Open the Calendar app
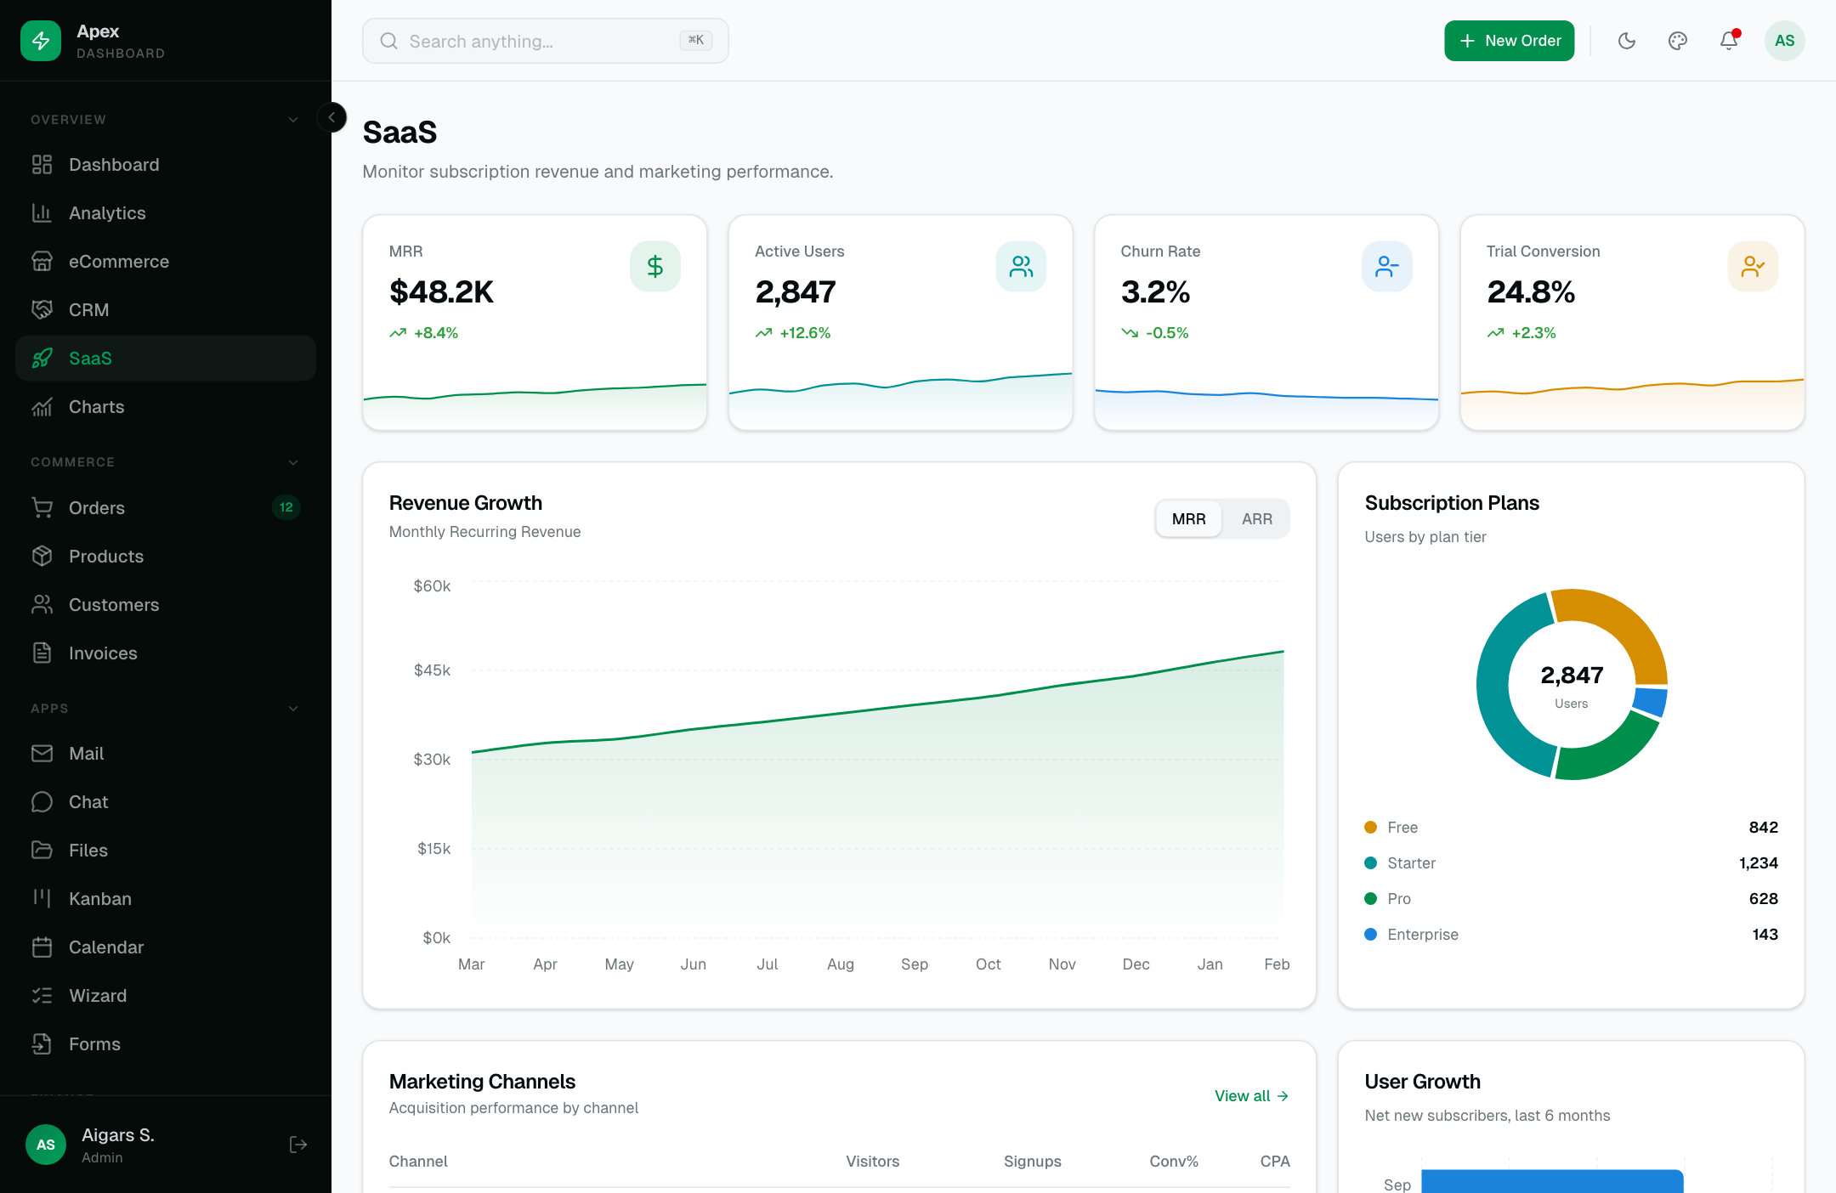 tap(166, 947)
